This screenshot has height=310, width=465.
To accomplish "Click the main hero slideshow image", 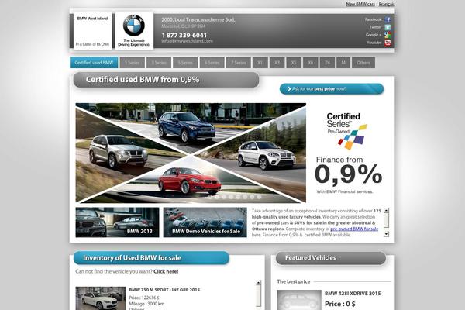I will pos(191,153).
